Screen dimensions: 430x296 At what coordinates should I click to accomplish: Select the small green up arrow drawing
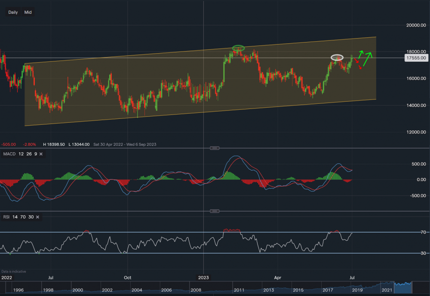360,54
